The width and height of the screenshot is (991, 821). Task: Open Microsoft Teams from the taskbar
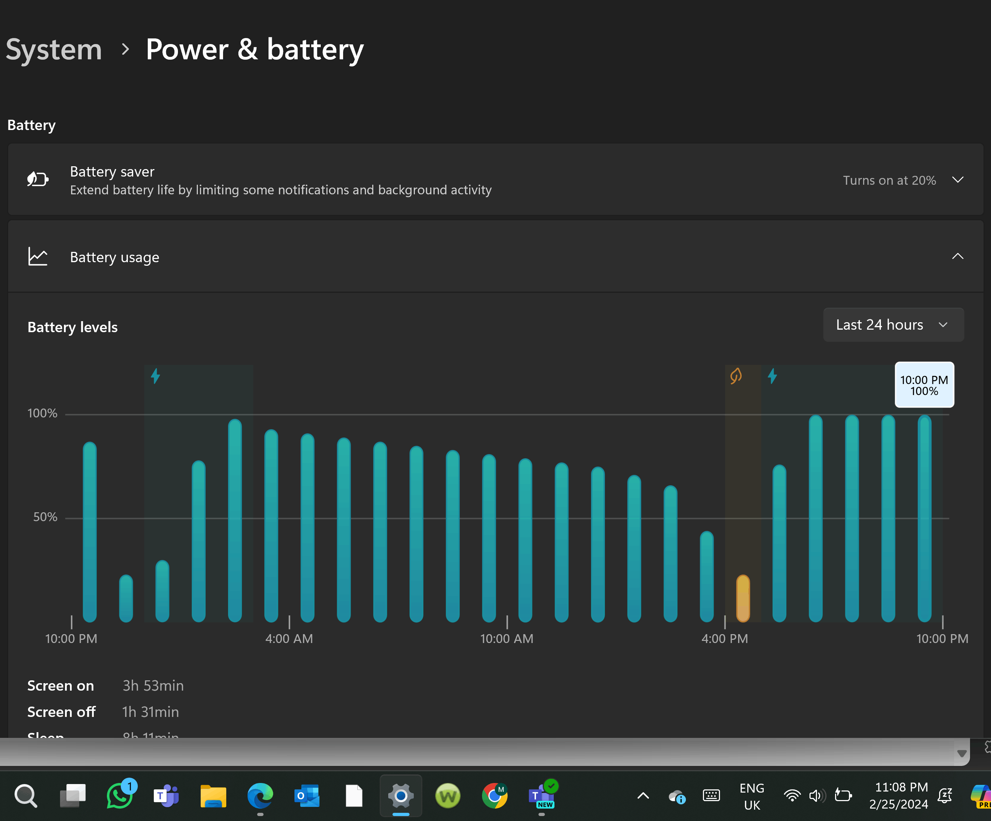tap(166, 796)
